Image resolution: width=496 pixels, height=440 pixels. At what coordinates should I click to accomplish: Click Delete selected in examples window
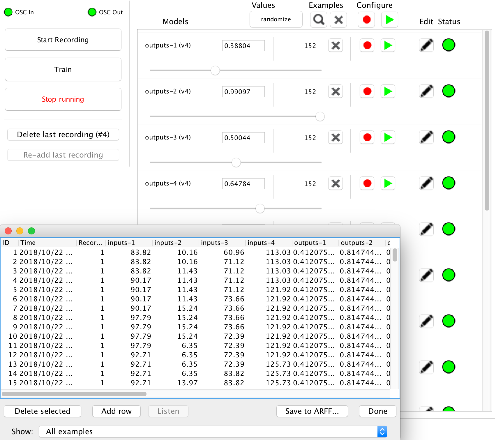[43, 411]
